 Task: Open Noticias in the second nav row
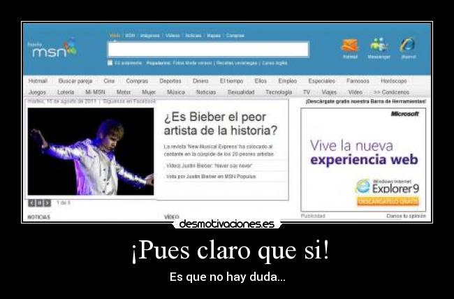click(206, 92)
